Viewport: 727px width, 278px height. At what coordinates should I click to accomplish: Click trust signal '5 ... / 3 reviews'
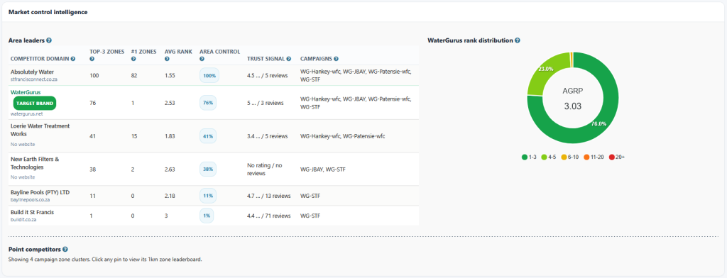[266, 103]
